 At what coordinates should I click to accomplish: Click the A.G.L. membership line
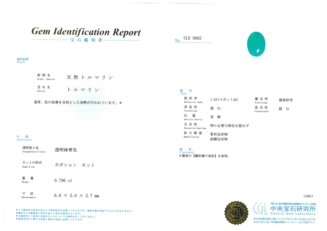point(293,204)
